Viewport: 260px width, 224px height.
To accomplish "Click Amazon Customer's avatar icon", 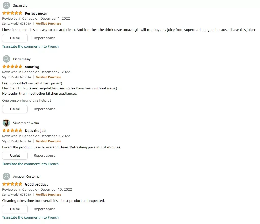I will (6, 176).
